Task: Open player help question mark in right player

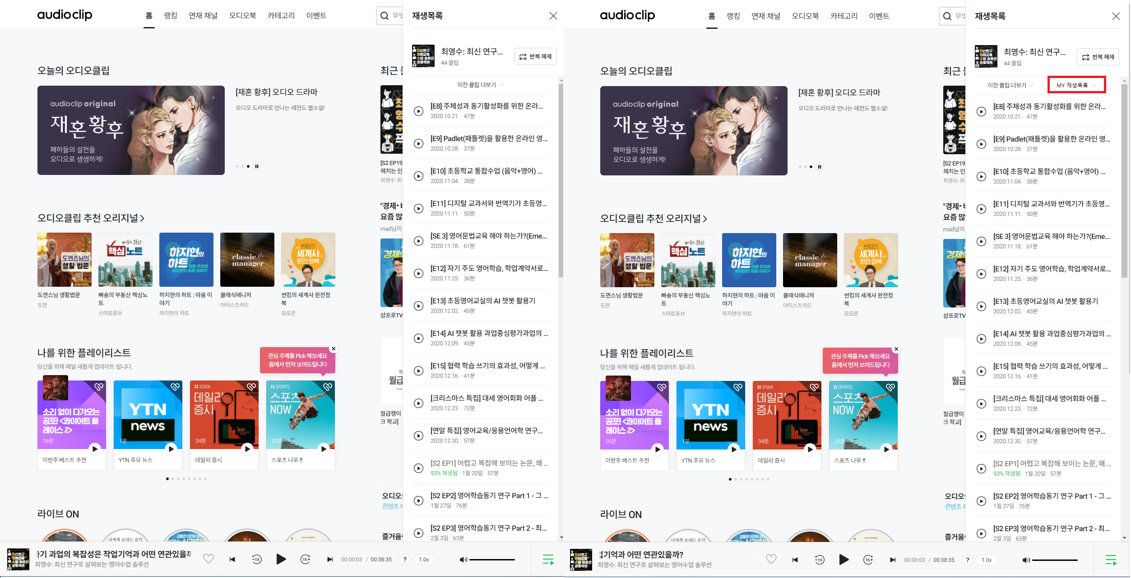Action: 967,560
